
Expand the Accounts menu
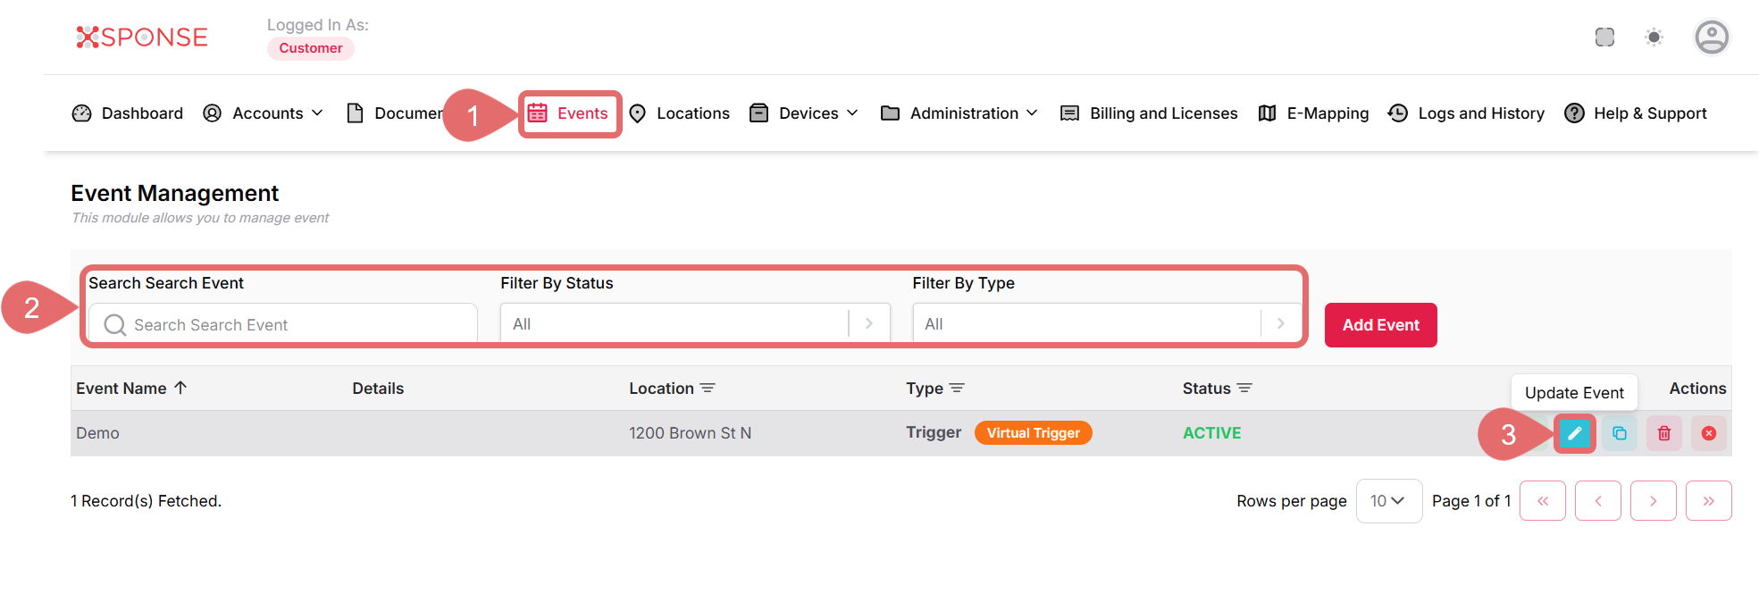pos(264,113)
